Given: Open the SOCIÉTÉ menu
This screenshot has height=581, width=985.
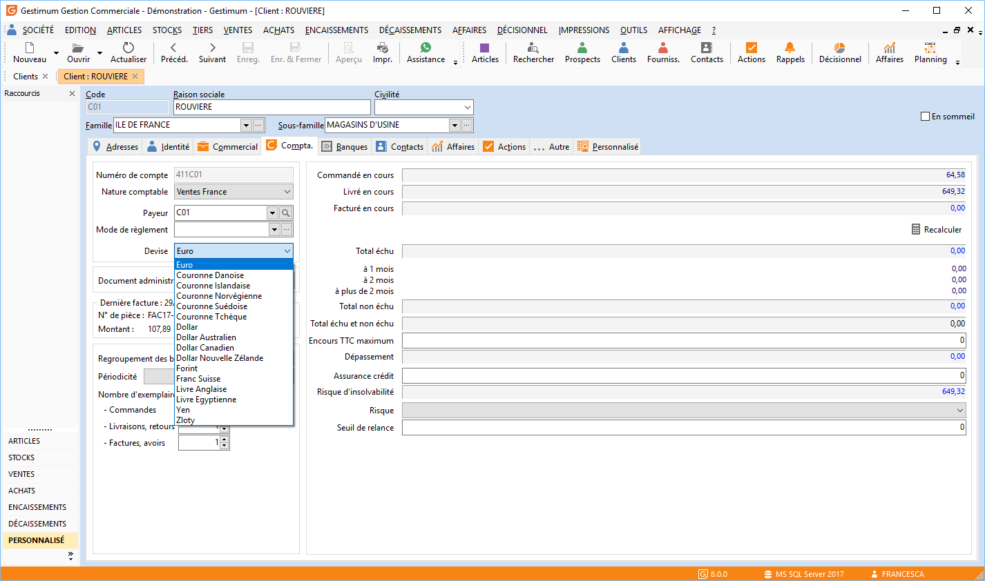Looking at the screenshot, I should pyautogui.click(x=38, y=30).
